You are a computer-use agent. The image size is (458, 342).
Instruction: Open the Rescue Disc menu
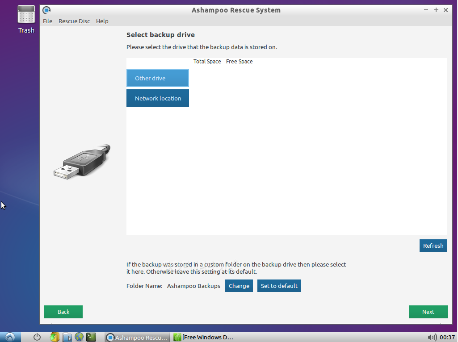click(x=74, y=21)
